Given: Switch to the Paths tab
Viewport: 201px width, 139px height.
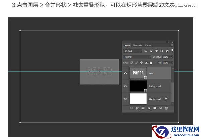Looking at the screenshot, I should [x=148, y=45].
